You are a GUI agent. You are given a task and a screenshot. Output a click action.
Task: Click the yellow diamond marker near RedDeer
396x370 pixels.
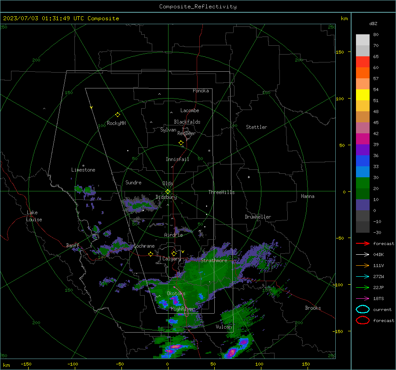pyautogui.click(x=181, y=143)
